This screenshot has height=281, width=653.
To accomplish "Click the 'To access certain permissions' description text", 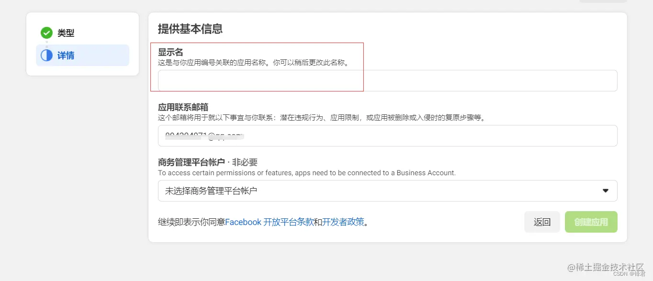I will click(x=307, y=172).
